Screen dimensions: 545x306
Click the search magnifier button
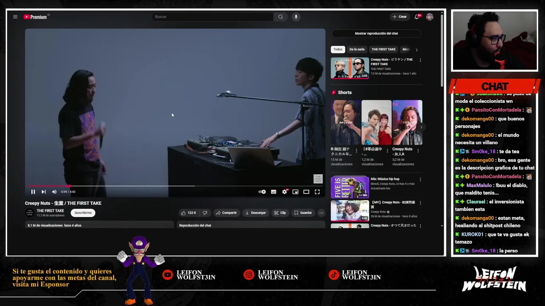click(x=281, y=17)
